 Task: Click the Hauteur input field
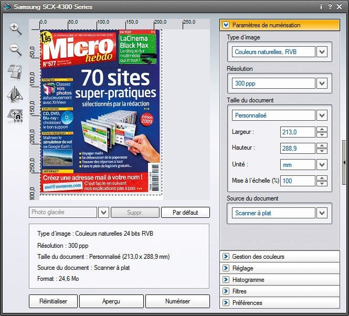click(297, 149)
